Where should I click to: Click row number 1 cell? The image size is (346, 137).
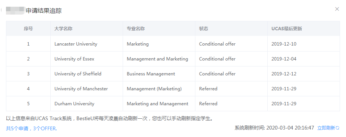click(x=28, y=44)
